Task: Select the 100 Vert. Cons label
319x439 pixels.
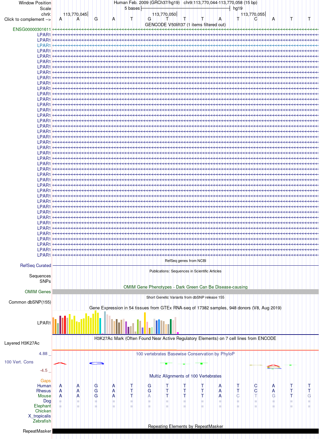Action: coord(19,362)
